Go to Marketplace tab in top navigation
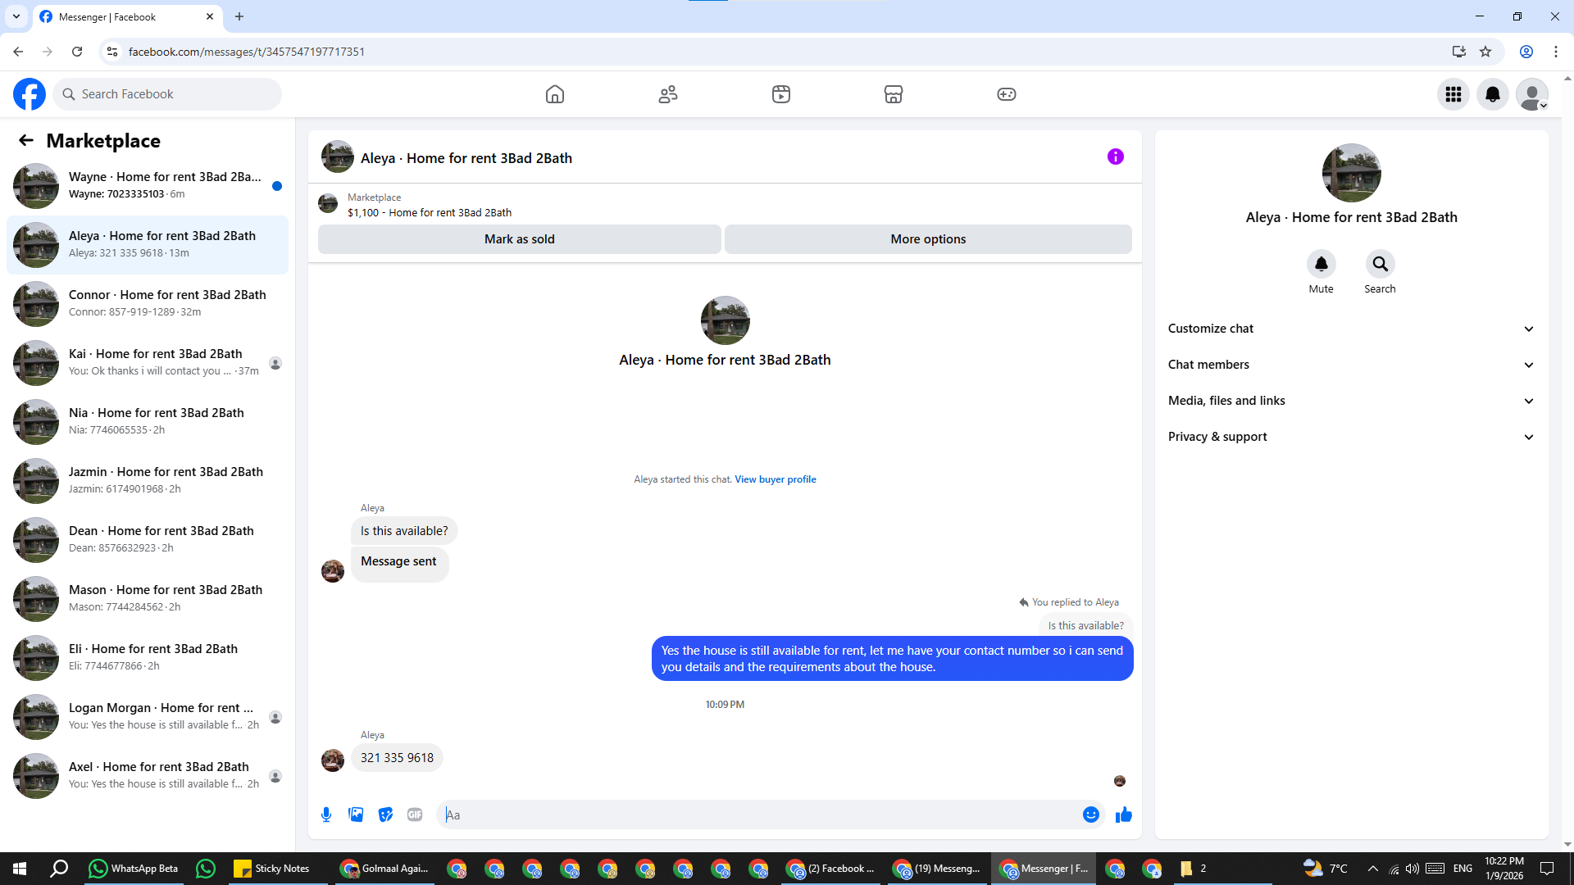The height and width of the screenshot is (885, 1574). point(893,94)
